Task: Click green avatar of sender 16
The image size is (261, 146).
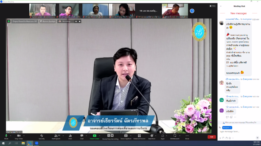Action: tap(222, 100)
